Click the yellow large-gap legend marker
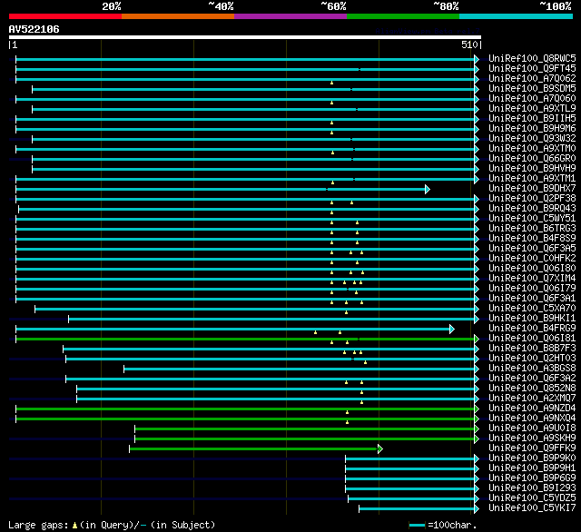Image resolution: width=581 pixels, height=532 pixels. [74, 525]
